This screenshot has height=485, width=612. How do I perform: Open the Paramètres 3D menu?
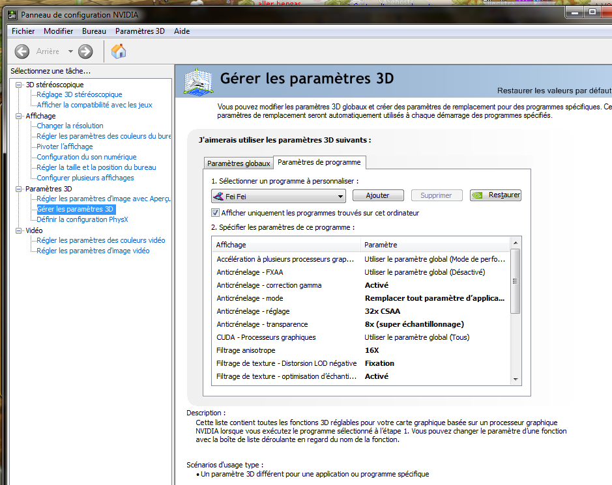[139, 31]
